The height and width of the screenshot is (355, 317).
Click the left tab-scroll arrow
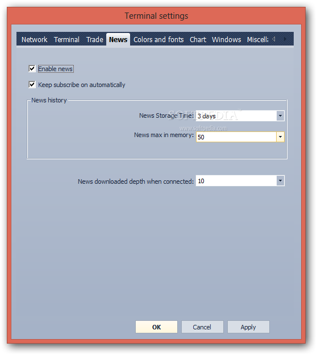[x=274, y=39]
